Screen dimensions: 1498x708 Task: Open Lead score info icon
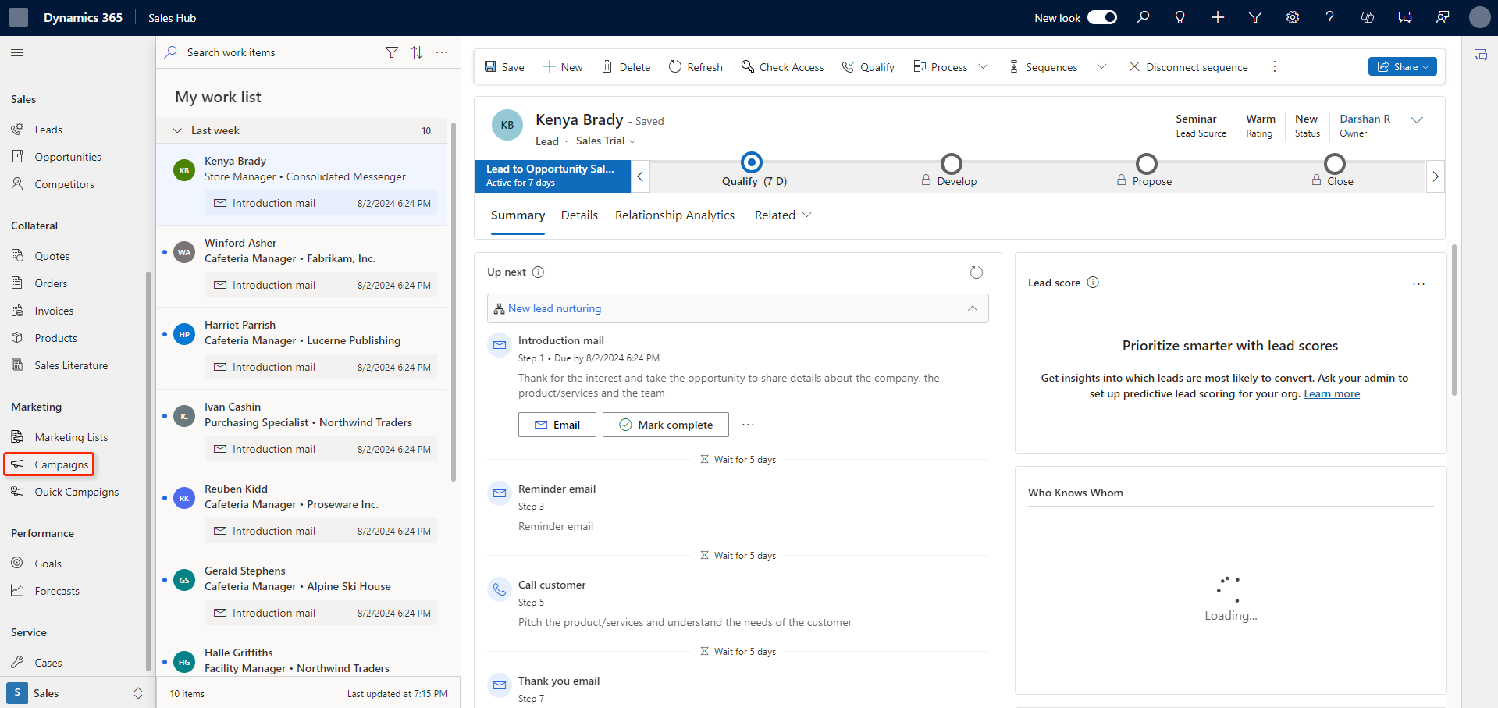click(1093, 283)
